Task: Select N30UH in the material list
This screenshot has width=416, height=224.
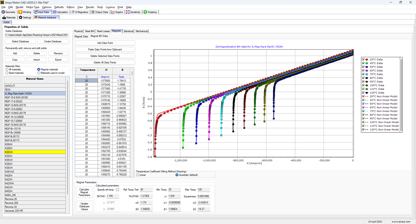Action: [35, 152]
